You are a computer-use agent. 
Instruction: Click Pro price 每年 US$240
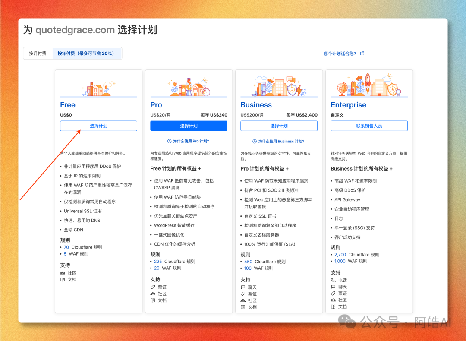[x=214, y=115]
